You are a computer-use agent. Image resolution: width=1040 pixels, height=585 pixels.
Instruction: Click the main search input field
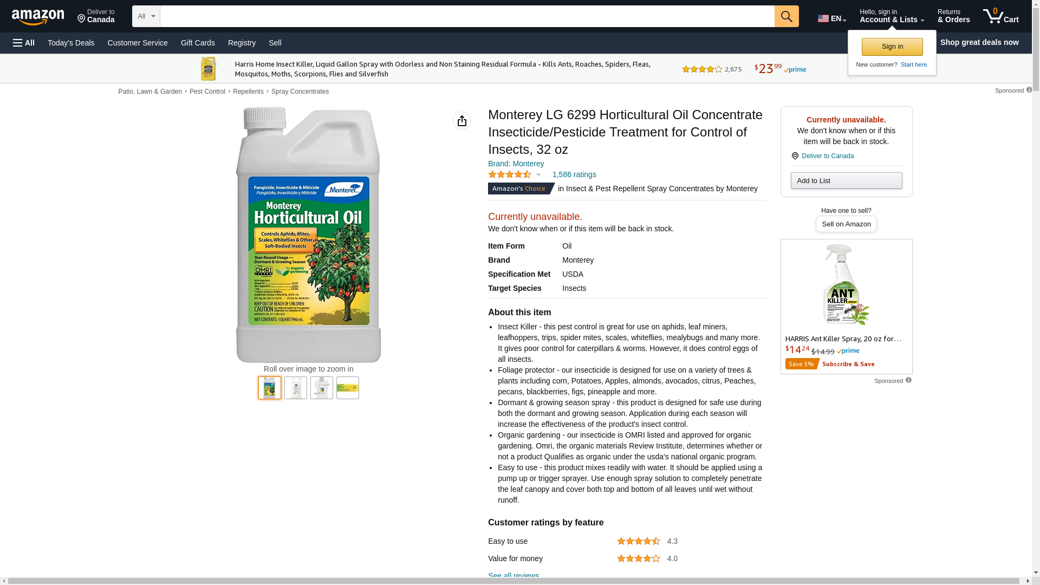point(467,16)
